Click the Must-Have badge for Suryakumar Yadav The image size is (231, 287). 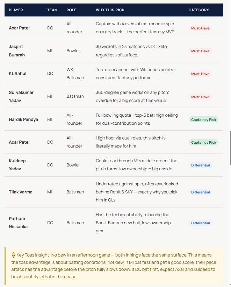coord(200,97)
